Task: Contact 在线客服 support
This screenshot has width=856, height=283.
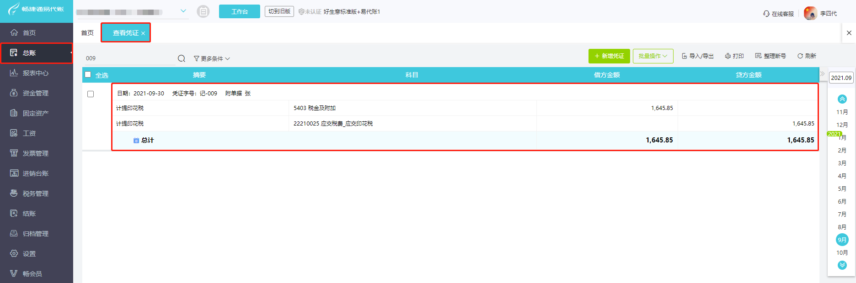Action: coord(778,14)
